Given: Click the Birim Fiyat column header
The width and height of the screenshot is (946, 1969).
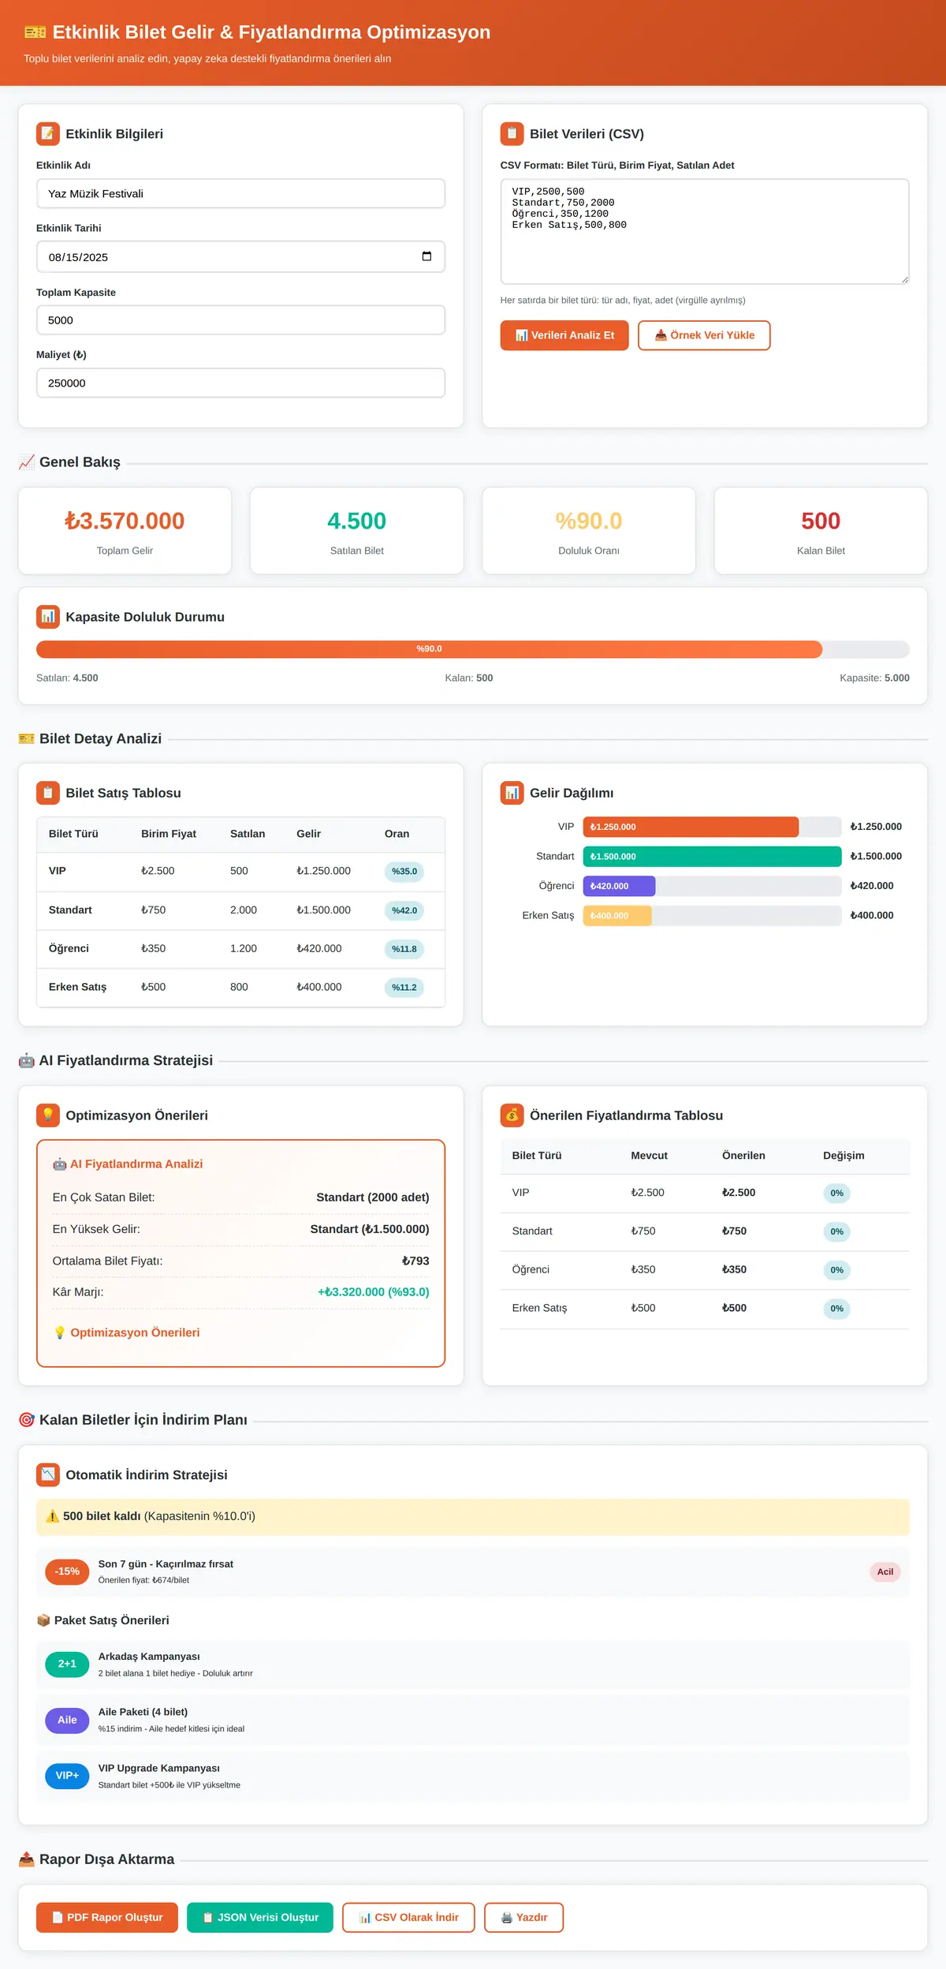Looking at the screenshot, I should coord(169,834).
